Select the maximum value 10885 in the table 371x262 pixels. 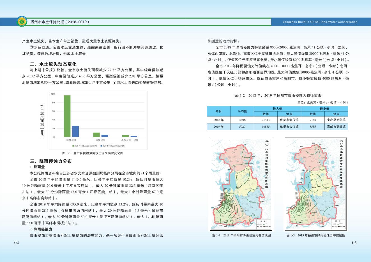coord(266,127)
